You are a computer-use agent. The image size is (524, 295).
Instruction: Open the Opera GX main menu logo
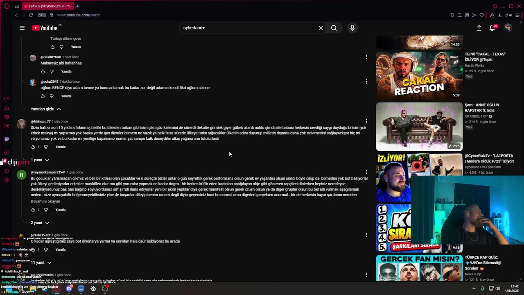click(x=7, y=6)
